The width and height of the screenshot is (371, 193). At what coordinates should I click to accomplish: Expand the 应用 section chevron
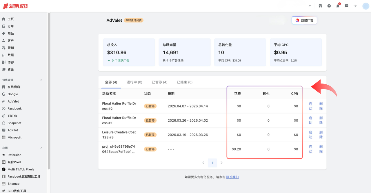point(41,147)
